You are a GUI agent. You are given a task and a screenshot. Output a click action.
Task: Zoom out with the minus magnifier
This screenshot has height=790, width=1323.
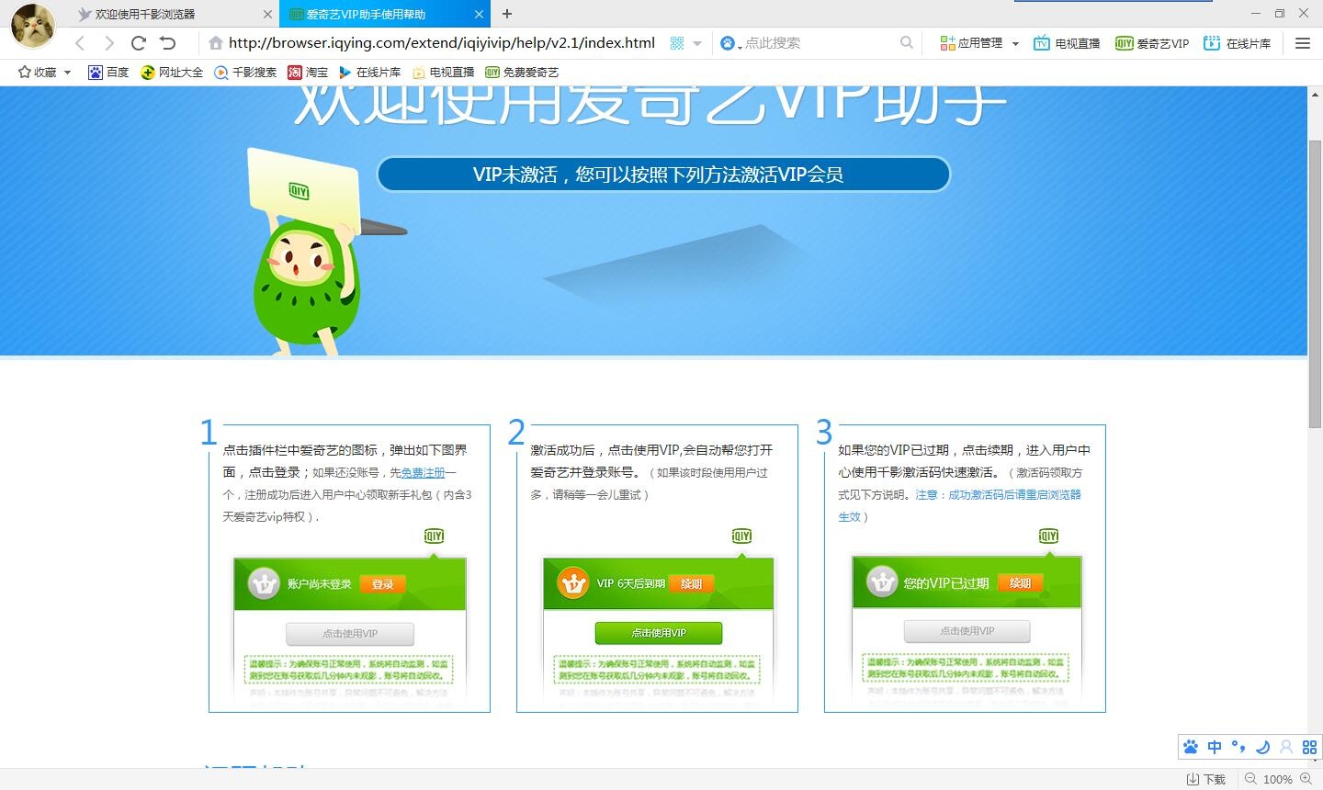[1250, 779]
